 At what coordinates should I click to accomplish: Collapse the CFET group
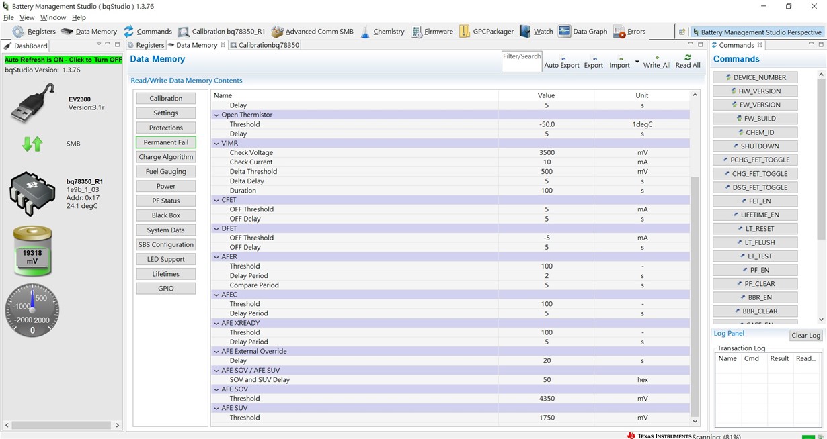[x=216, y=200]
